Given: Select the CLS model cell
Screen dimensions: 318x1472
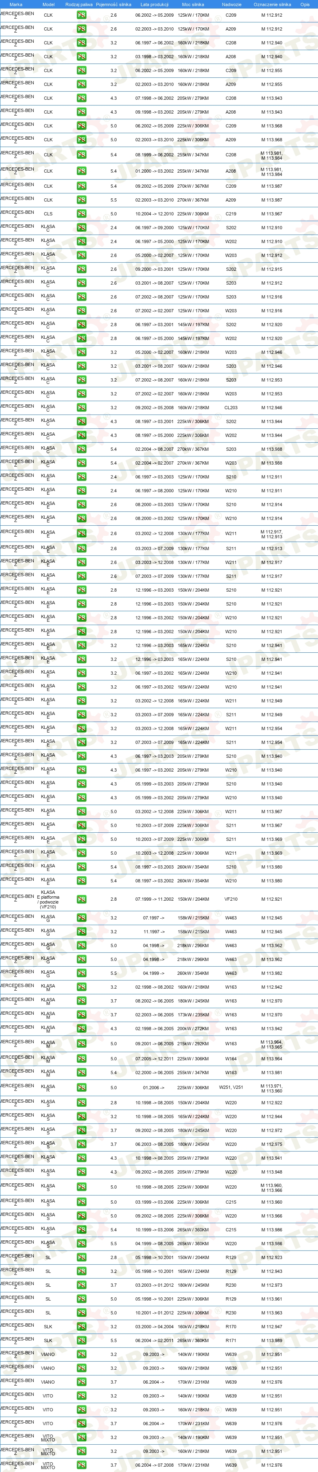Looking at the screenshot, I should point(48,214).
